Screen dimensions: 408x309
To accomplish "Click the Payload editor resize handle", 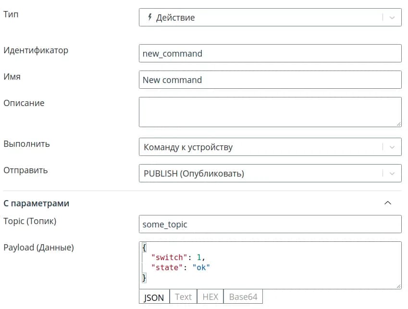I will point(398,286).
